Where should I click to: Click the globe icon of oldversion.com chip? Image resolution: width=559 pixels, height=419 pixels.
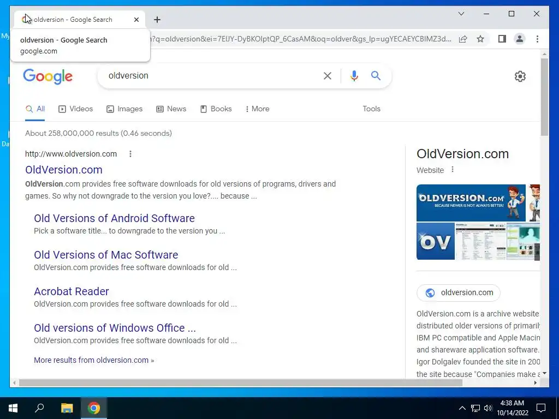[430, 293]
